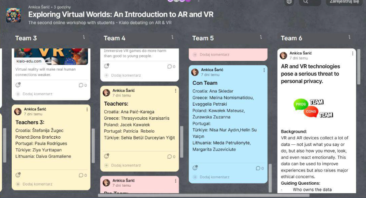Image resolution: width=366 pixels, height=198 pixels.
Task: Click the Zarejestruj się button
Action: point(344,2)
